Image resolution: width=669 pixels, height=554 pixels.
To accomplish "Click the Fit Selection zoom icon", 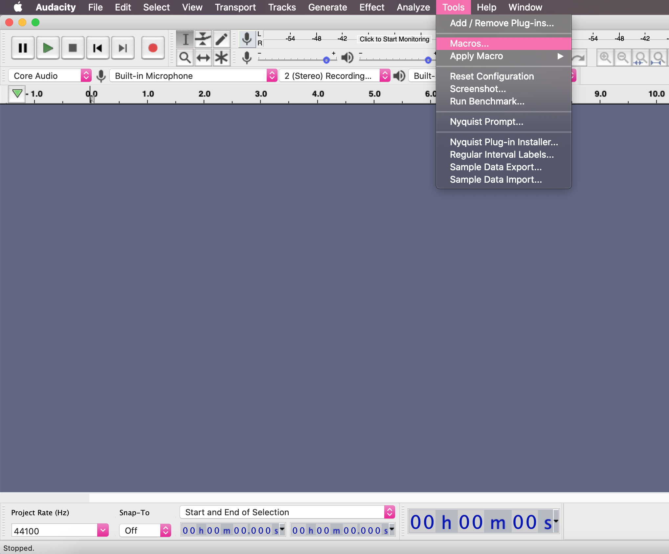I will 640,57.
